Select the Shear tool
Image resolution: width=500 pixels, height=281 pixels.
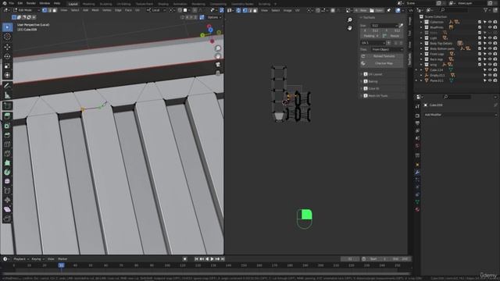[x=7, y=209]
